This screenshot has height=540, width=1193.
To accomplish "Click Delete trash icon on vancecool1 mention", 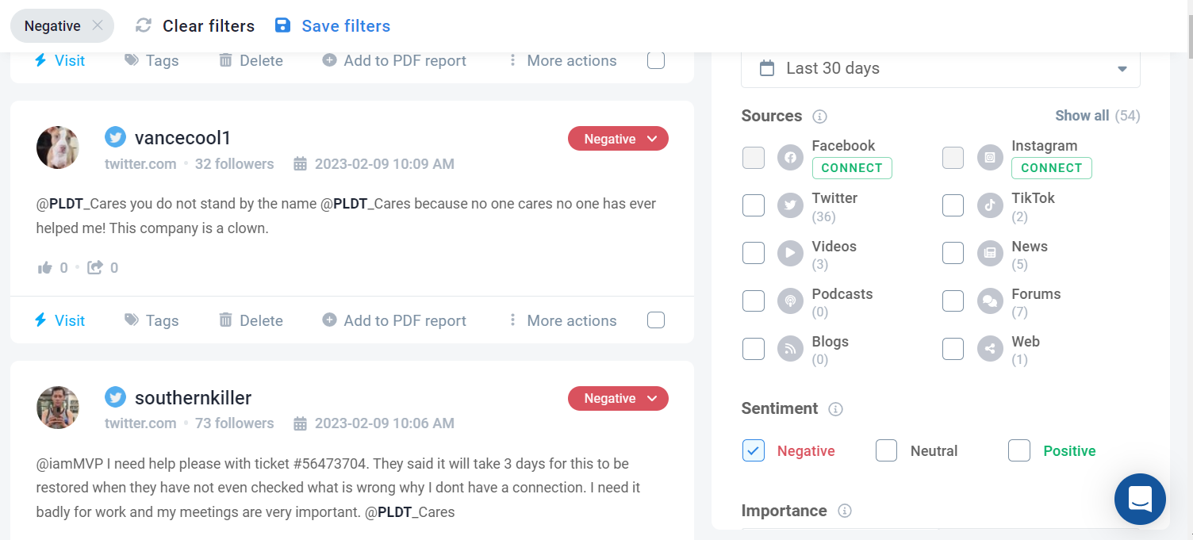I will point(226,320).
